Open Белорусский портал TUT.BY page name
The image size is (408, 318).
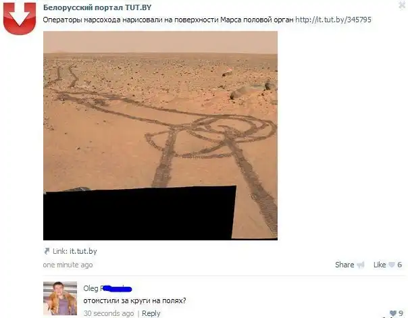[x=97, y=7]
